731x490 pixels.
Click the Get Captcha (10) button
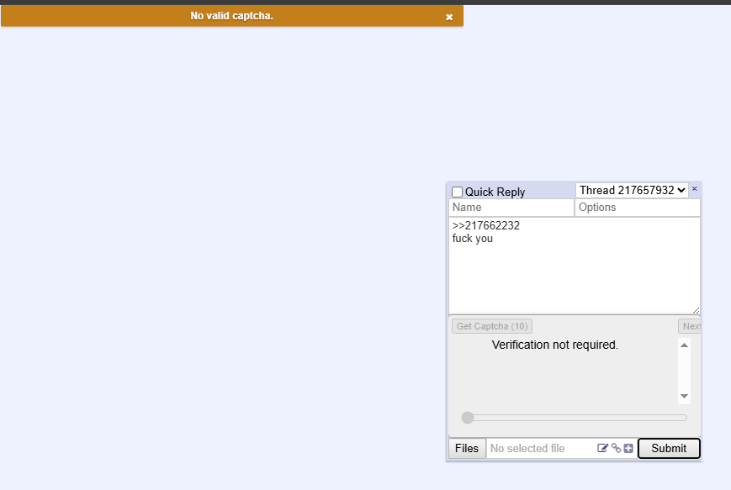[x=492, y=326]
